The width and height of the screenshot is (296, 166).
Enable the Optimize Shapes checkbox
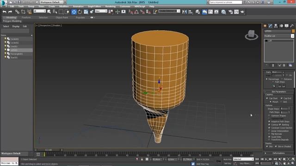point(269,116)
